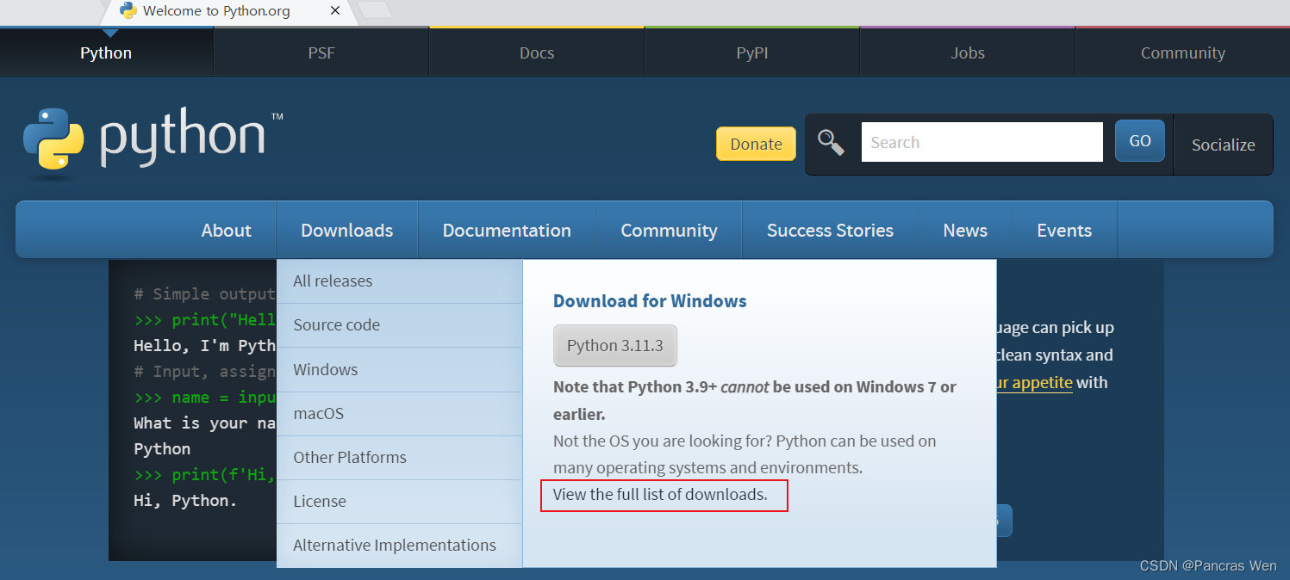Open the Socialize menu

point(1223,145)
